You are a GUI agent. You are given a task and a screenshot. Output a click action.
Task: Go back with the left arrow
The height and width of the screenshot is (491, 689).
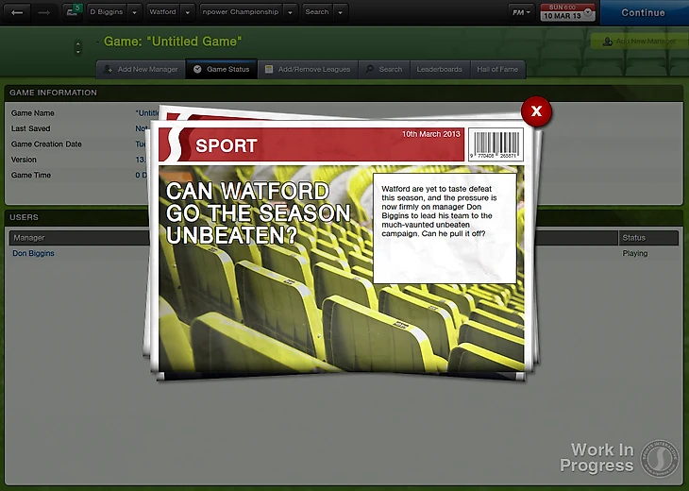point(17,13)
